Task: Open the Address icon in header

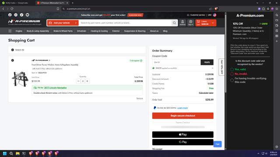Action: [182, 23]
